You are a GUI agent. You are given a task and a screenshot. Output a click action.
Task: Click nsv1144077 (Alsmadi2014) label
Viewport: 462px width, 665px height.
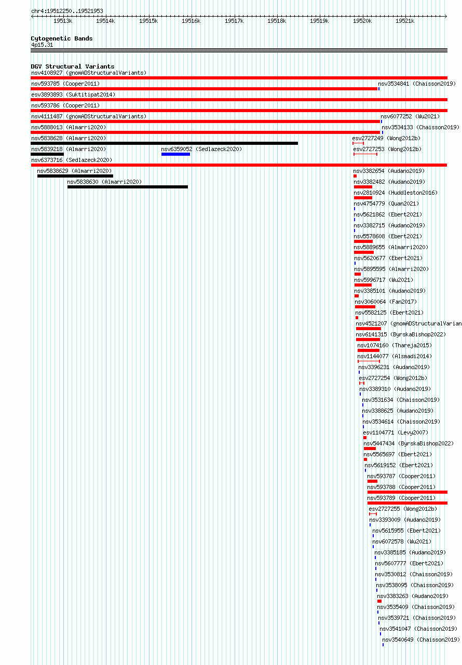(395, 356)
